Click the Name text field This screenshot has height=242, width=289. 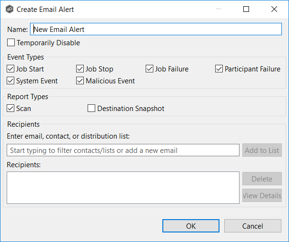pos(156,30)
